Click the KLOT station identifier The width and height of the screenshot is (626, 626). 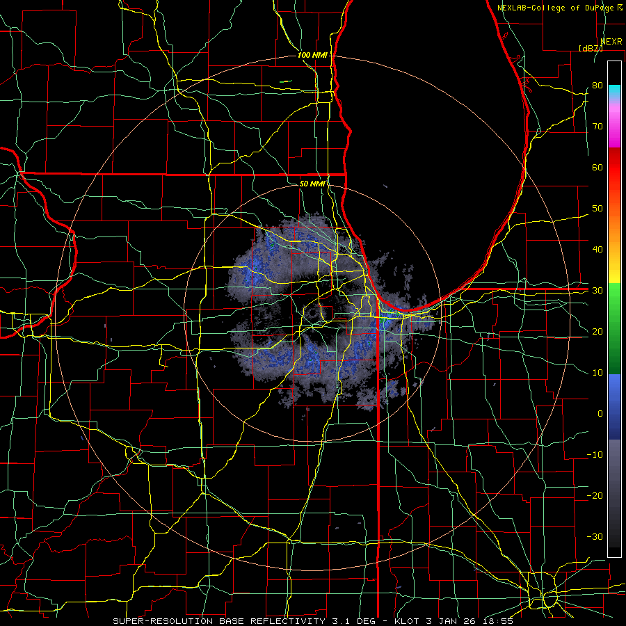point(406,621)
